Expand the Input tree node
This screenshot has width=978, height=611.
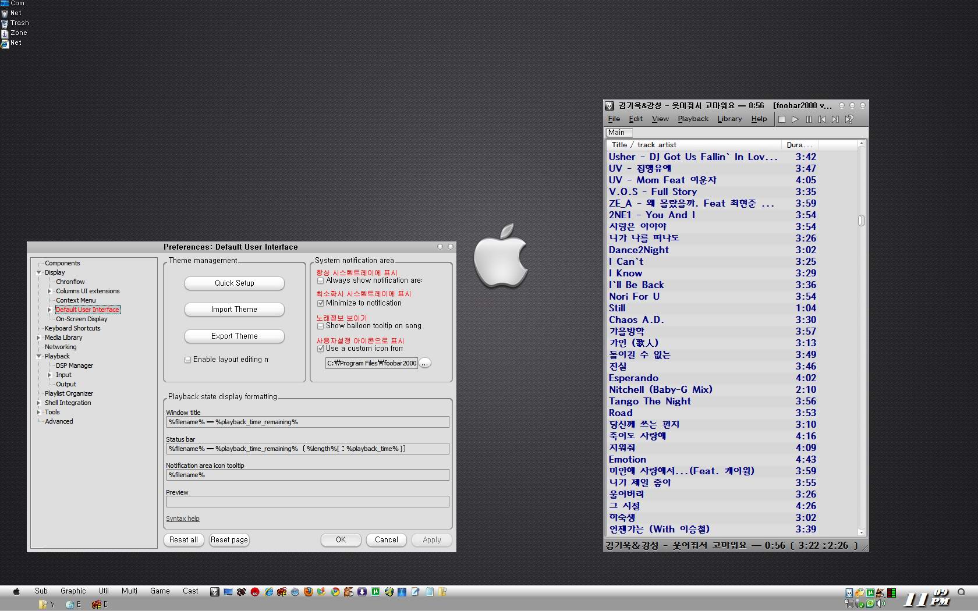click(49, 375)
